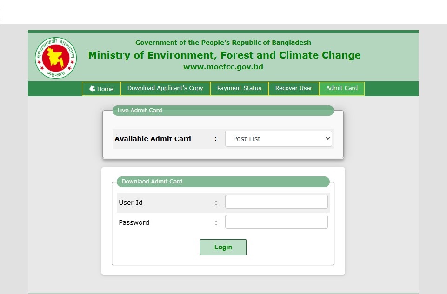
Task: Click the User Id field label
Action: point(130,203)
